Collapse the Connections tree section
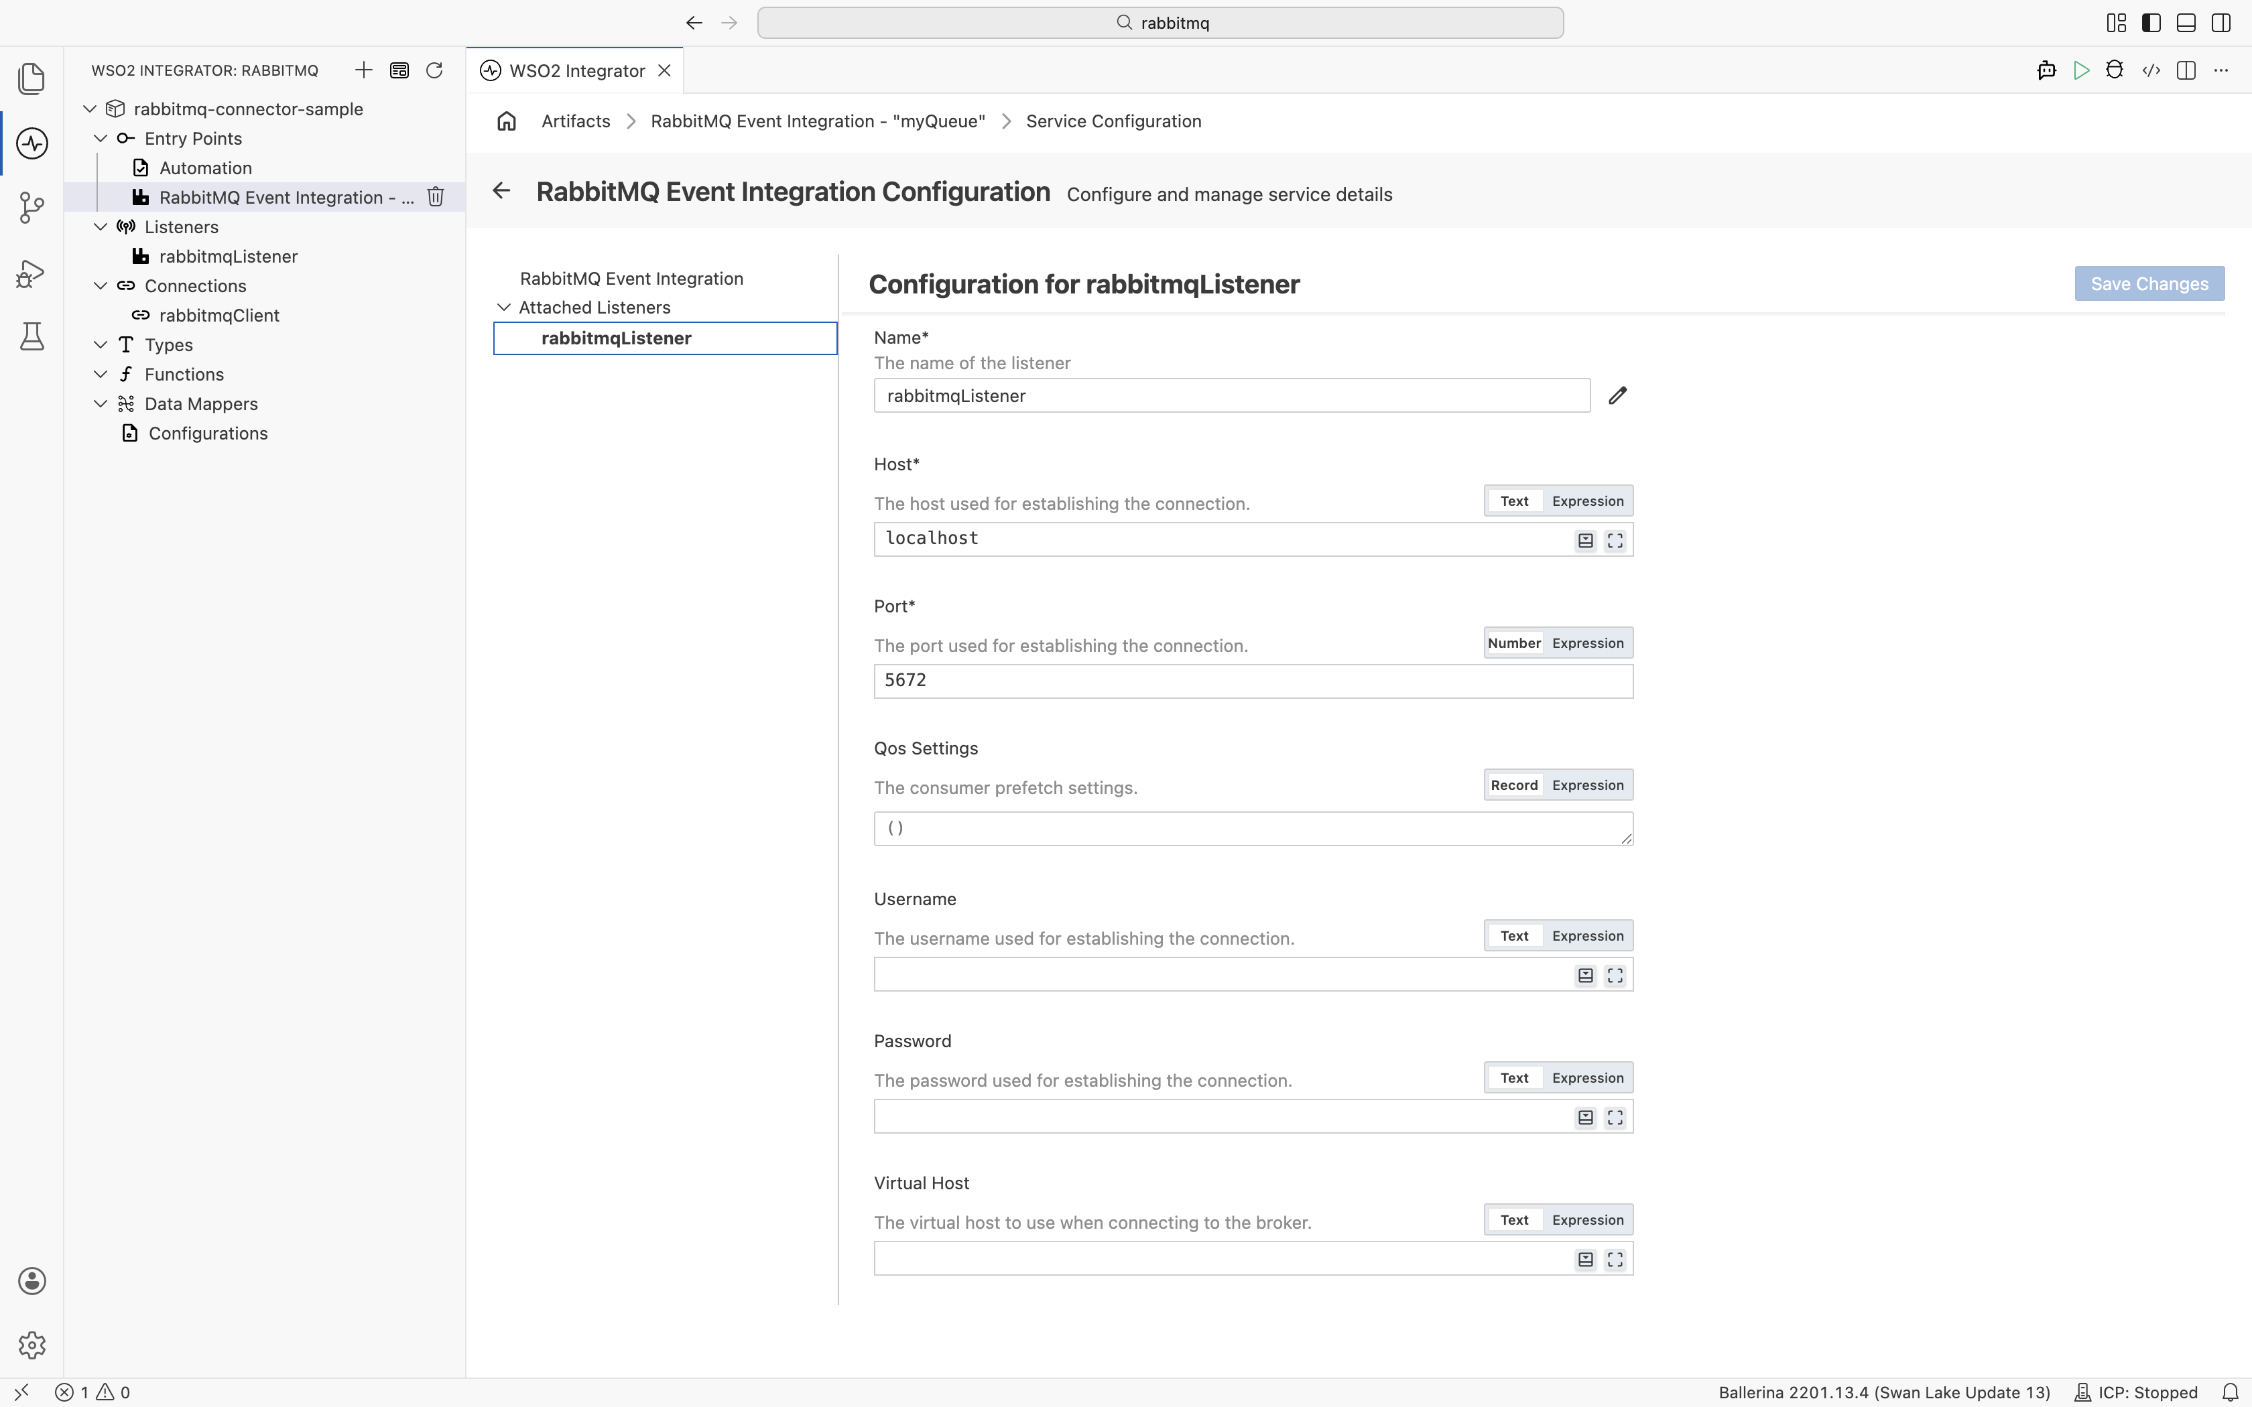This screenshot has height=1407, width=2252. 101,285
